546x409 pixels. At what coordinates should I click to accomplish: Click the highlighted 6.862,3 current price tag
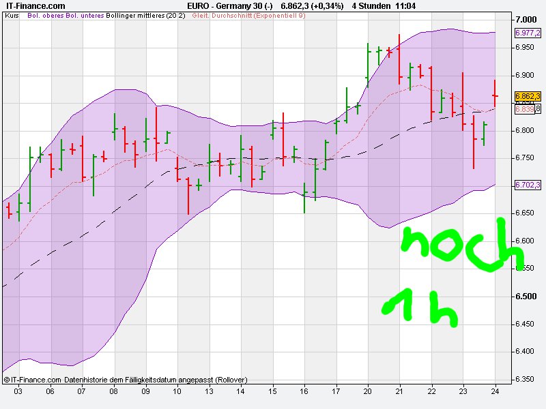pos(526,95)
